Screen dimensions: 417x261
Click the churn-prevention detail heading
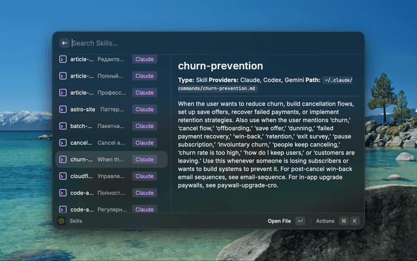point(220,66)
